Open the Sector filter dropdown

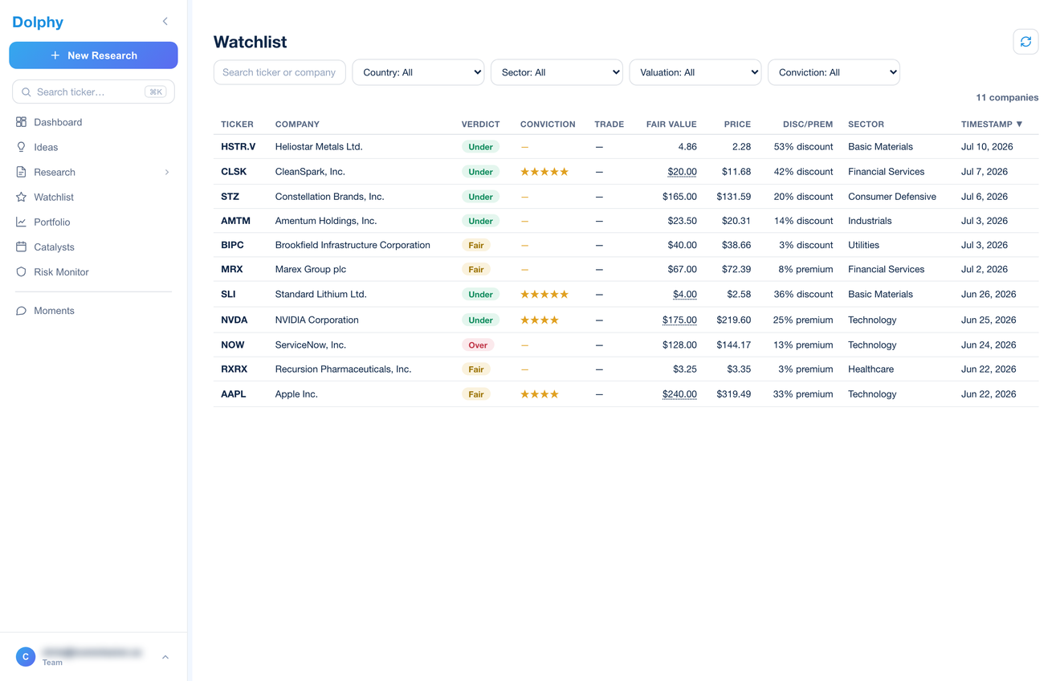coord(556,72)
